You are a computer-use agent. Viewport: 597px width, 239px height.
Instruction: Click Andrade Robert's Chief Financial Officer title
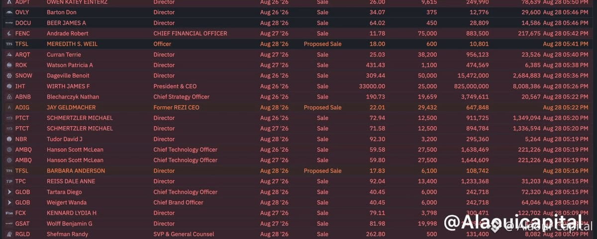(x=190, y=33)
